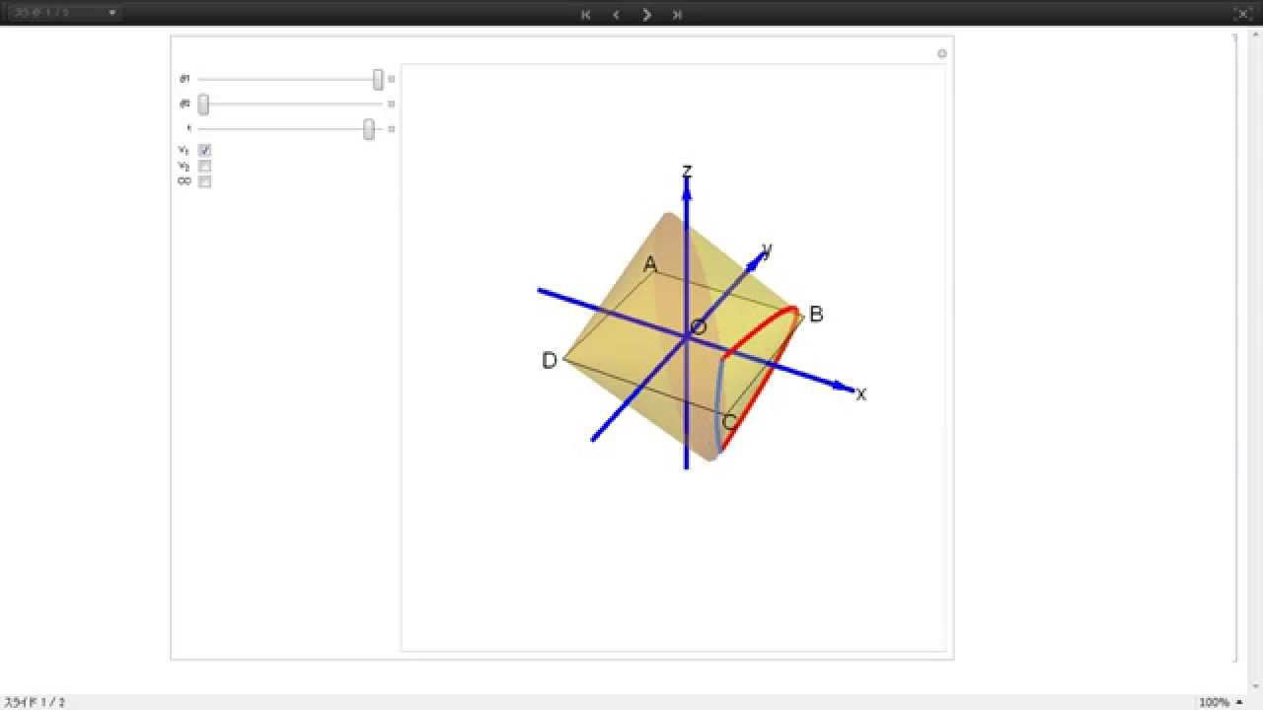
Task: Expand controls for the first slider
Action: coord(392,79)
